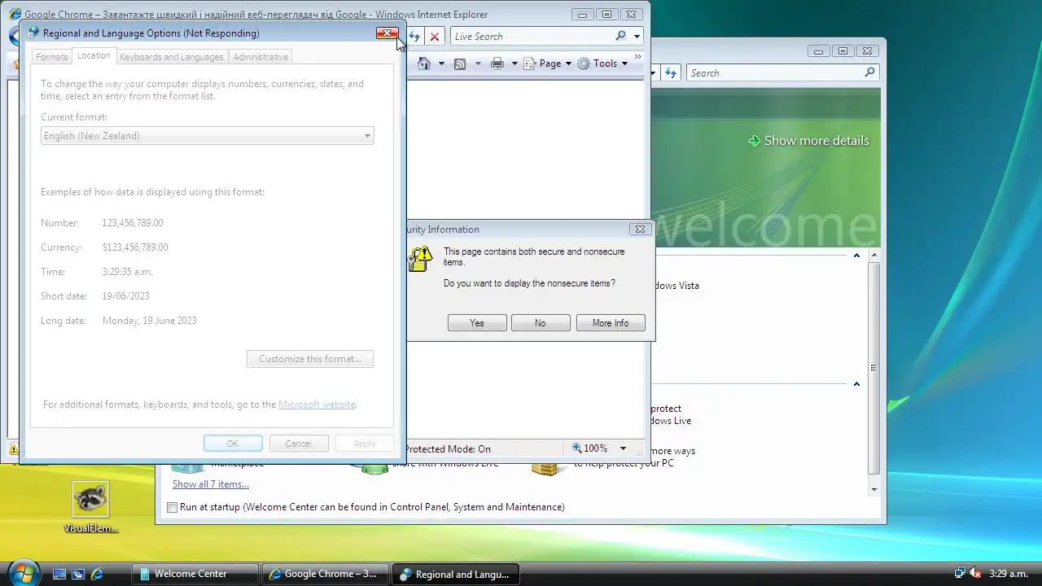
Task: Click Cancel in Regional and Language Options
Action: pyautogui.click(x=298, y=444)
